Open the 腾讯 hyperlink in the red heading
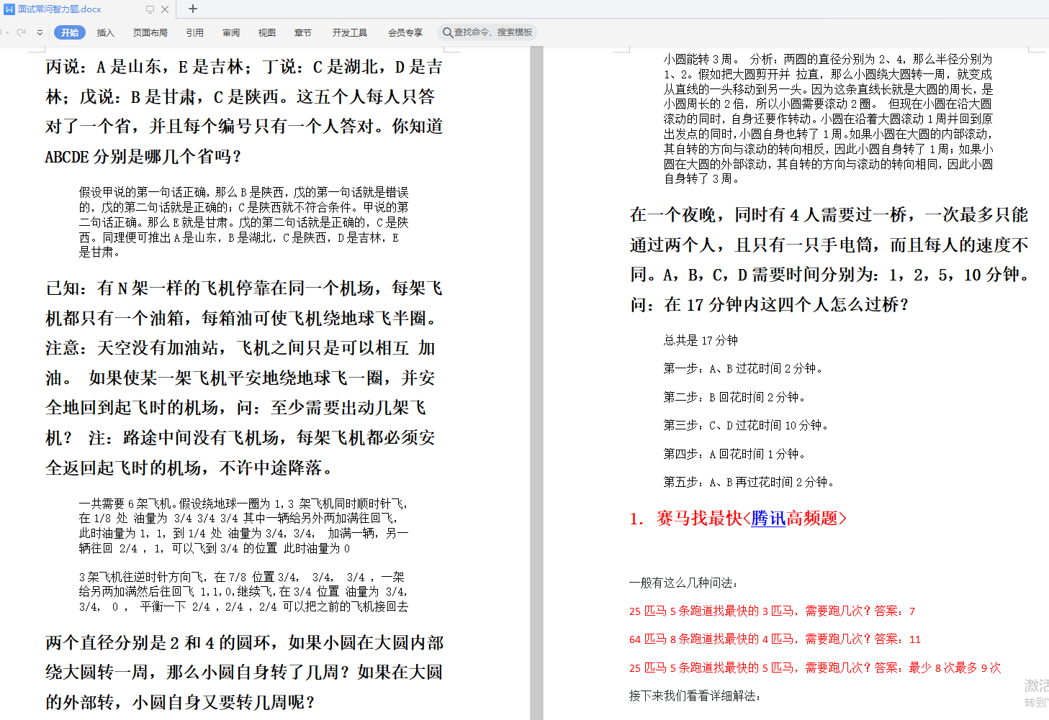The height and width of the screenshot is (720, 1049). tap(768, 518)
